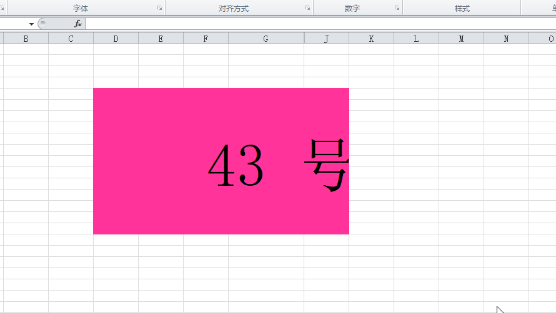Open the 字体 group dialog launcher

click(160, 9)
